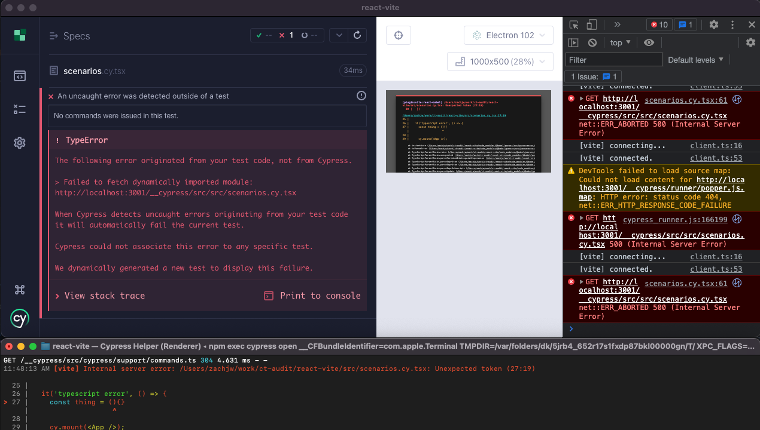Open DevTools three-dot customize menu

[x=732, y=24]
